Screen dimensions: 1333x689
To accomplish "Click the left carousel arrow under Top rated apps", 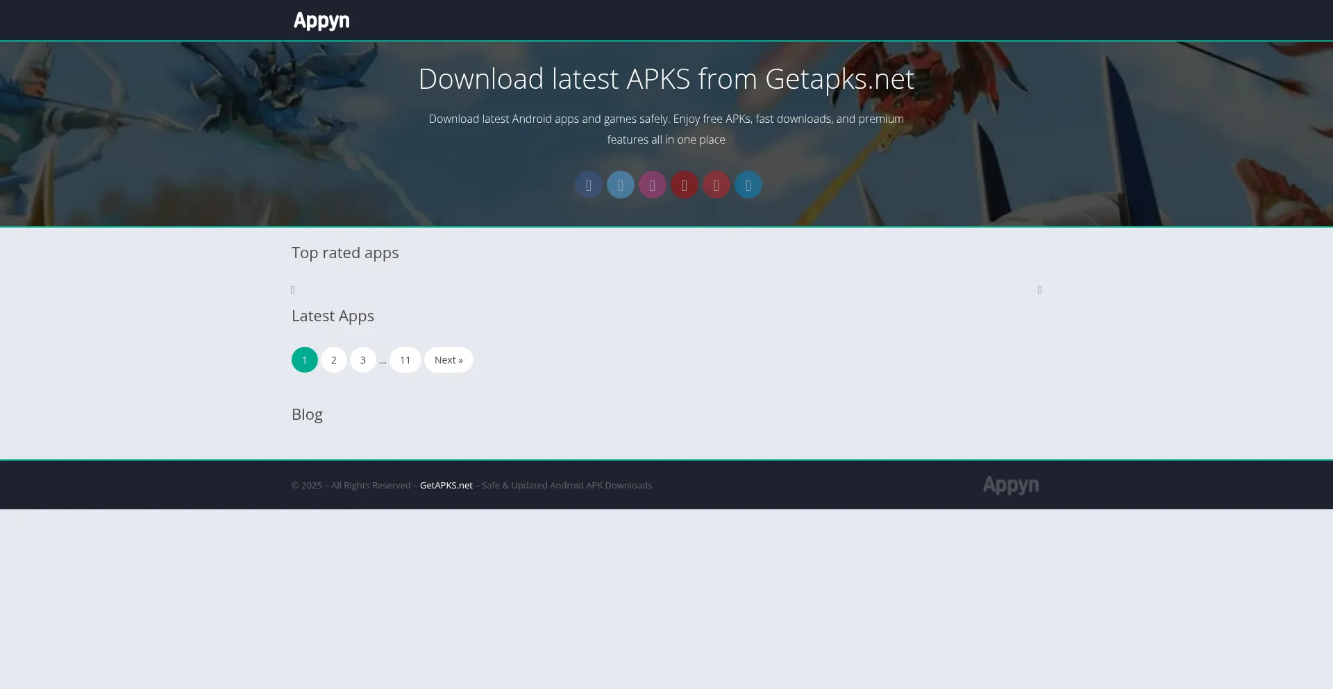I will point(293,290).
